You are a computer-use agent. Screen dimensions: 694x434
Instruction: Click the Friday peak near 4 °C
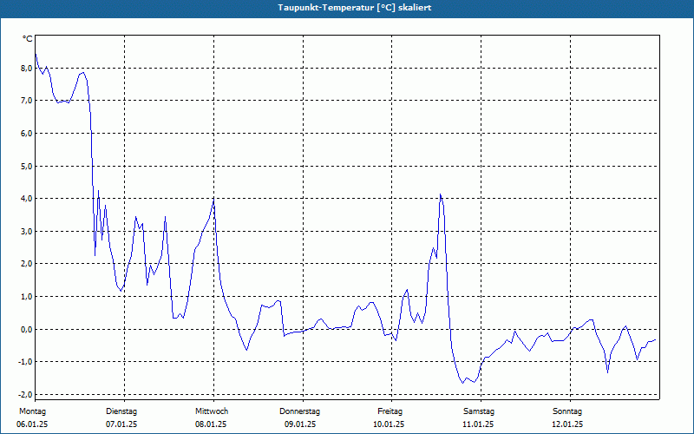pos(441,194)
